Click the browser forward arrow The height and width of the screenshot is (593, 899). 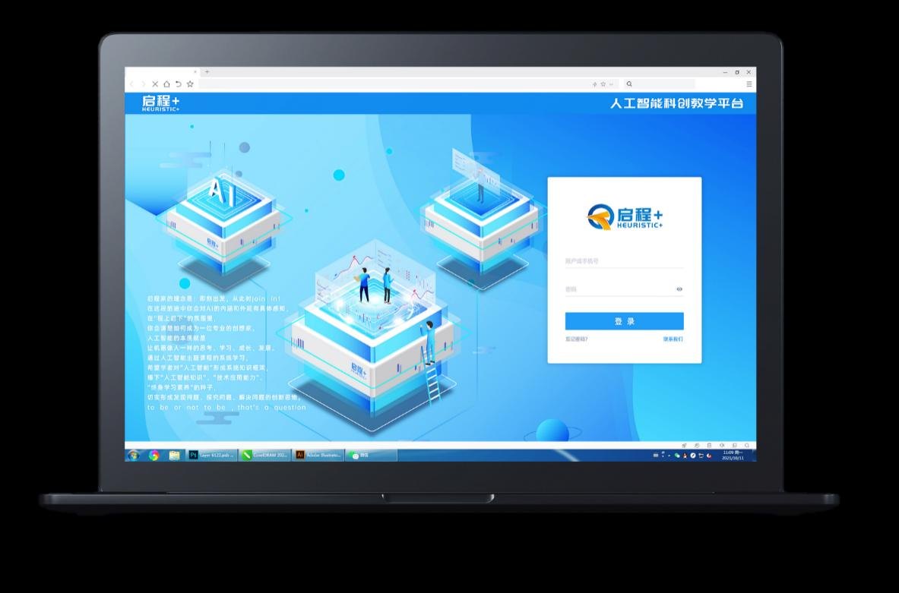point(144,84)
